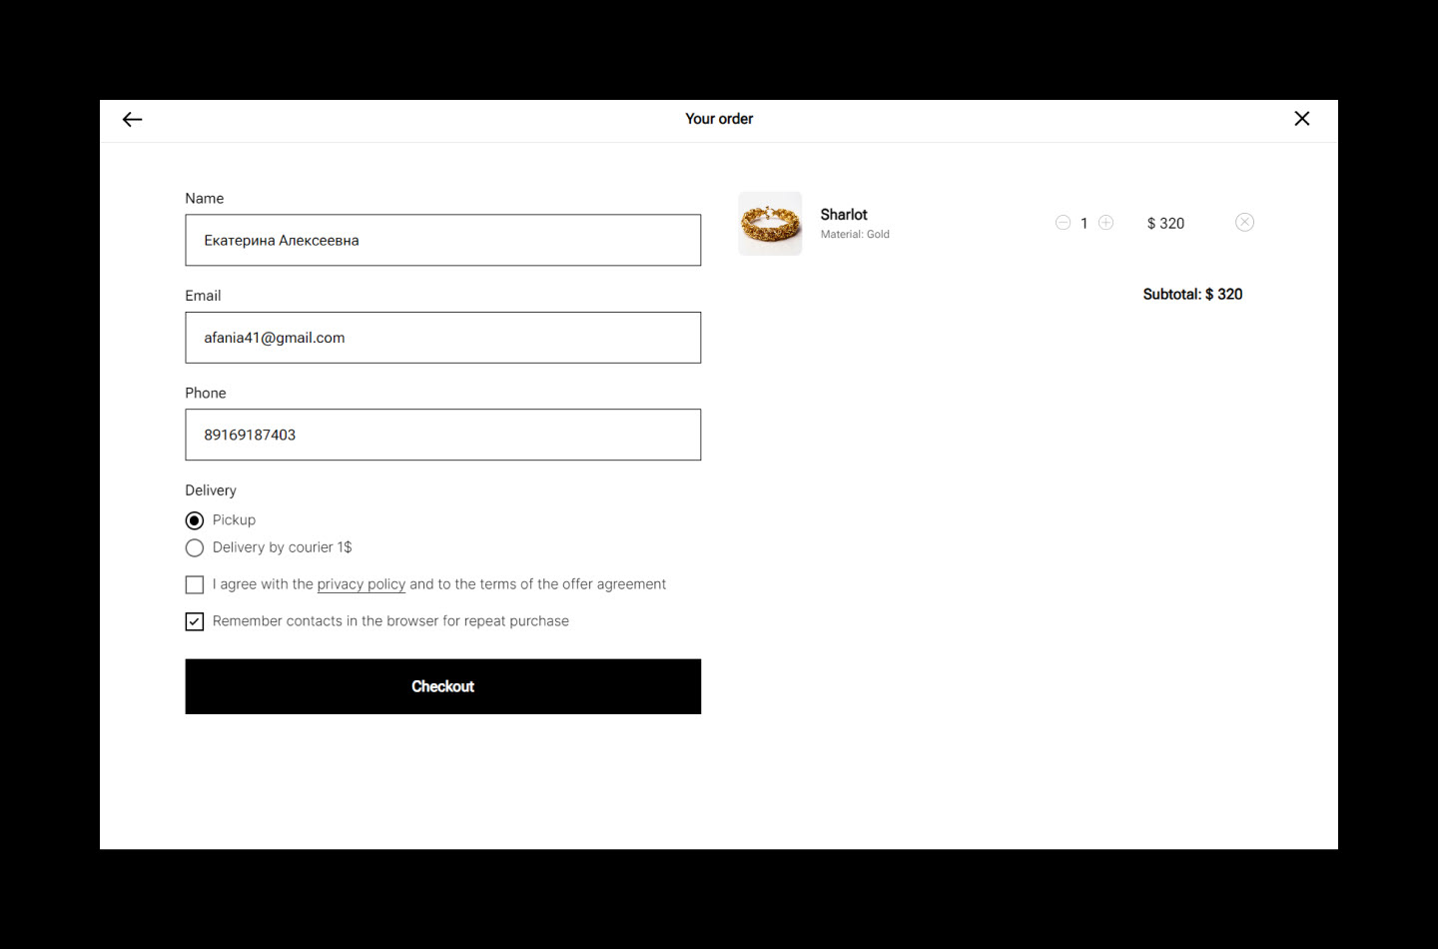Select Delivery by courier 1$ option
Screen dimensions: 1438x949
195,547
